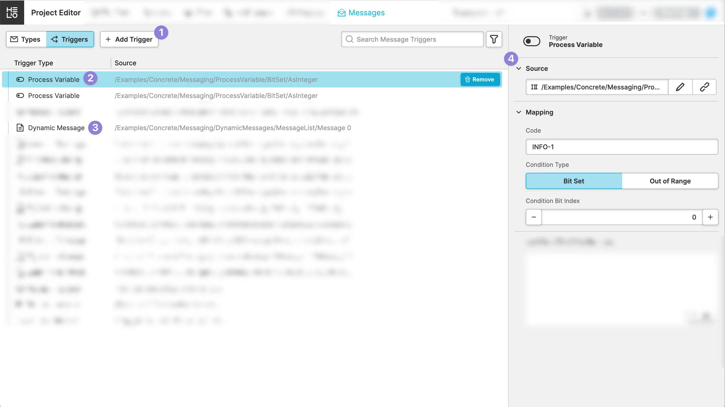Collapse the Source section
The height and width of the screenshot is (407, 725).
click(519, 69)
